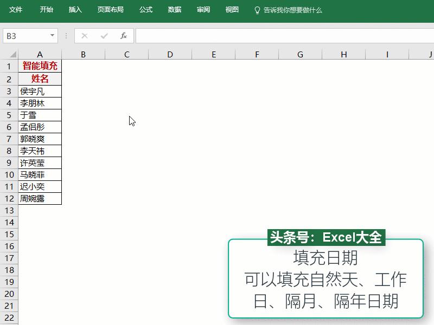
Task: Select column B by clicking its header
Action: (83, 54)
